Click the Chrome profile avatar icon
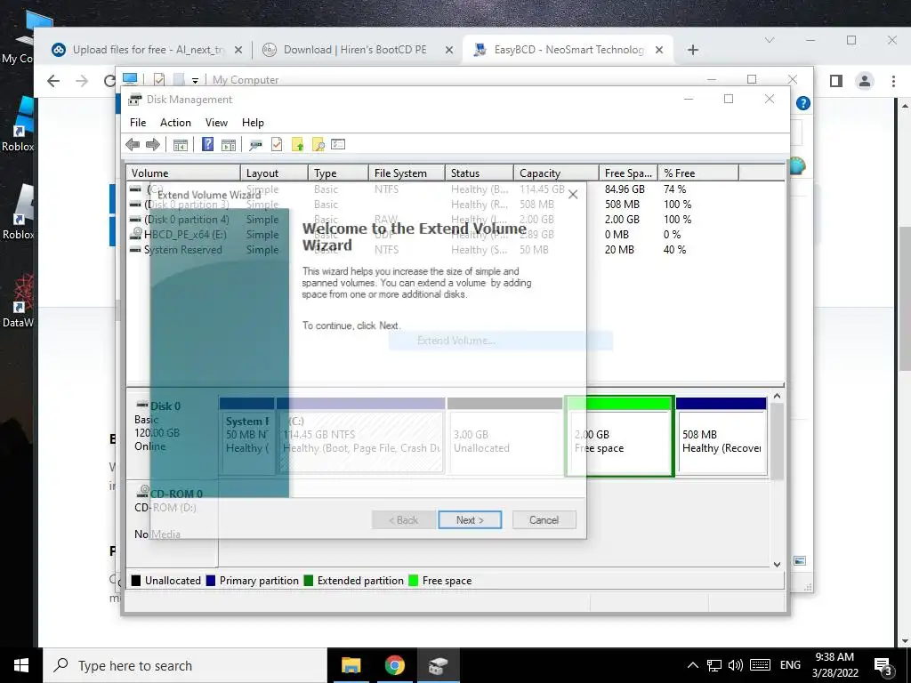 click(865, 81)
